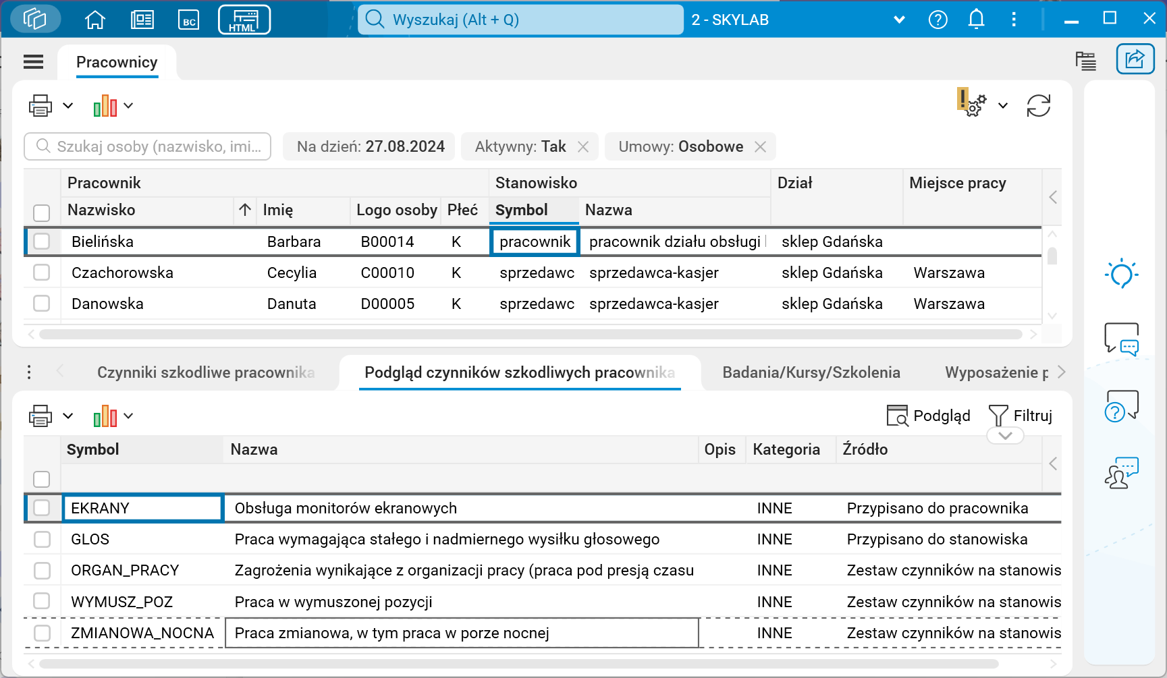
Task: Select all employees using the header checkbox
Action: click(42, 213)
